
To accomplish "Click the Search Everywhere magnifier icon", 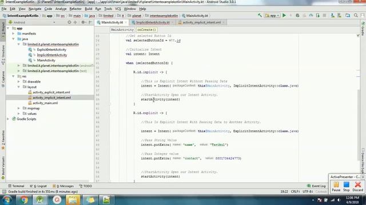I will [356, 15].
